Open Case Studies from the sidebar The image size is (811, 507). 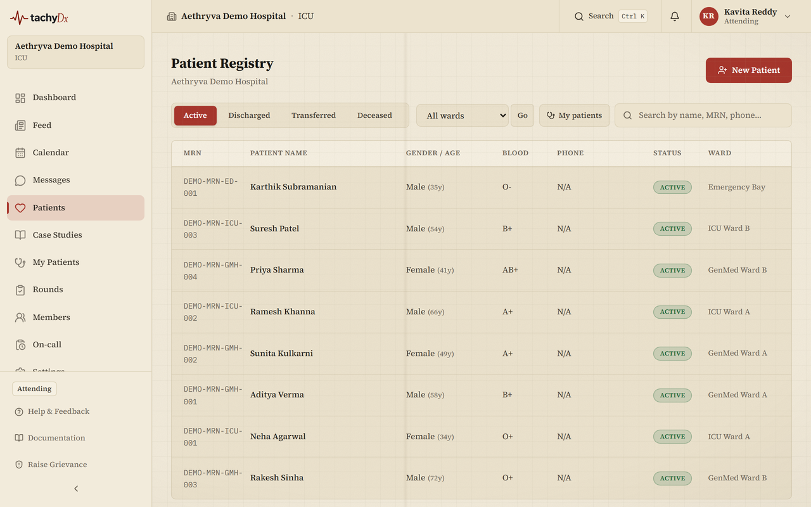[x=75, y=235]
